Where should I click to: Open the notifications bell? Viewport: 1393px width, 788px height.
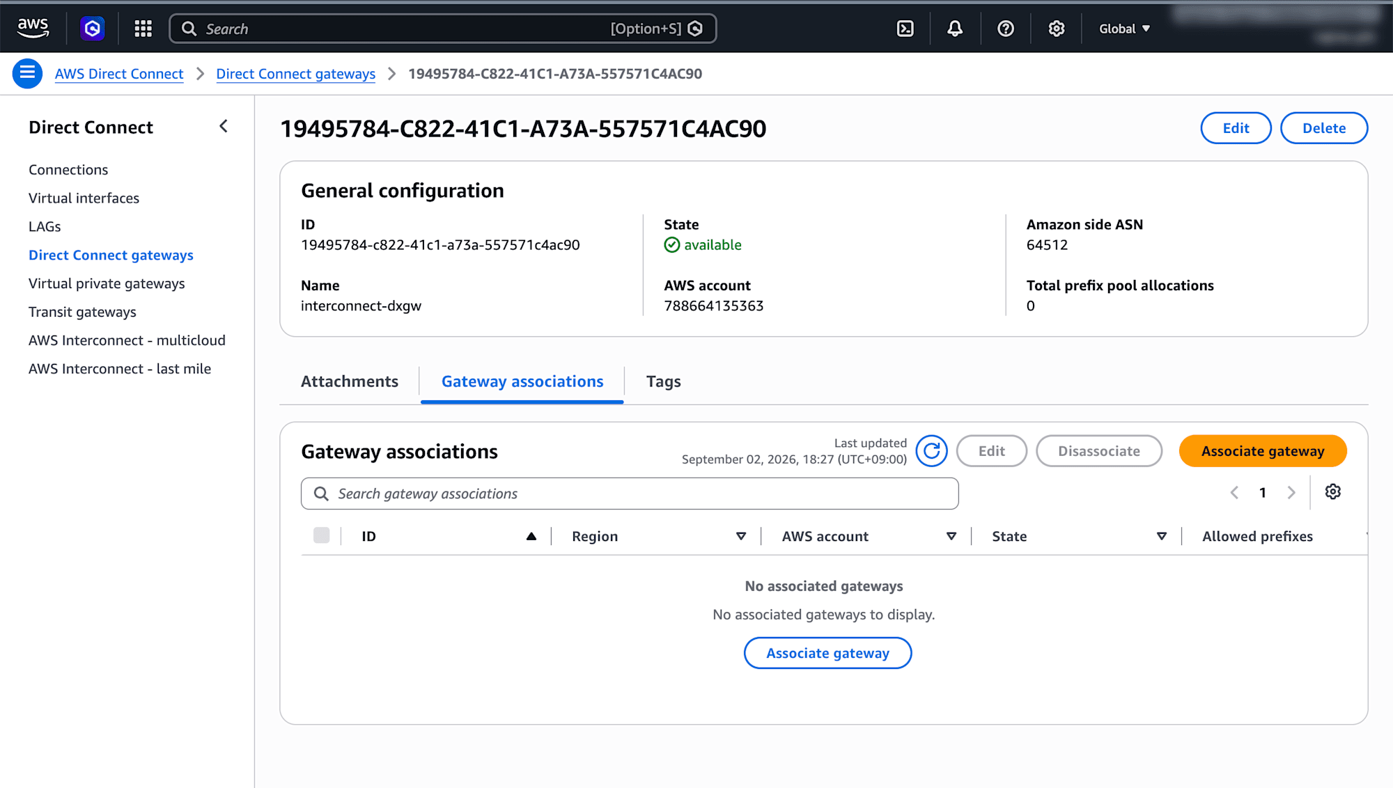tap(955, 29)
